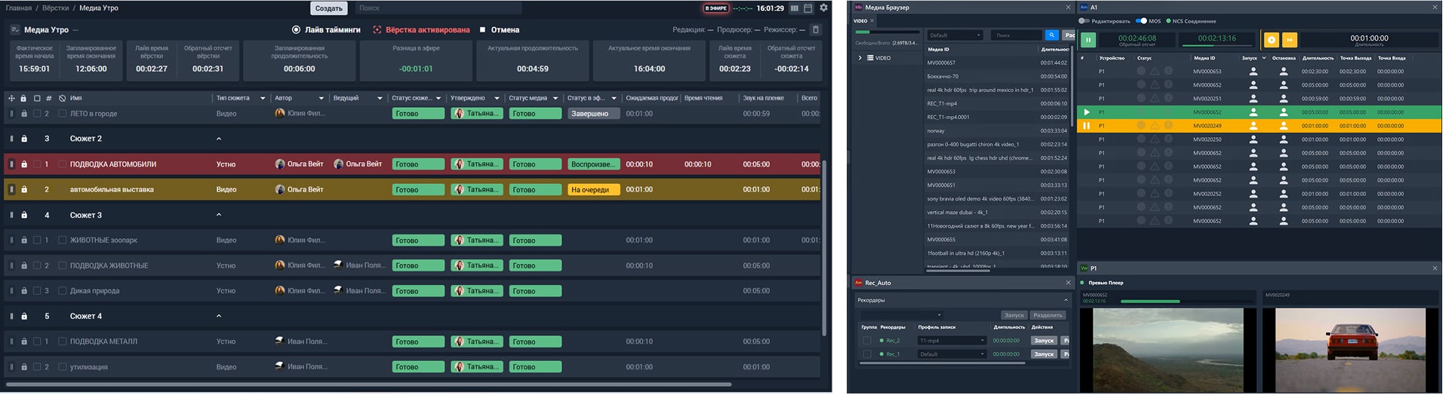Click the A1 elapsed progress bar under 00:02:13:16
This screenshot has height=395, width=1449.
pyautogui.click(x=1217, y=46)
